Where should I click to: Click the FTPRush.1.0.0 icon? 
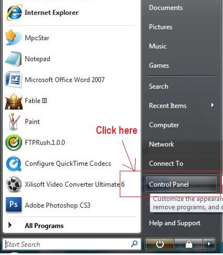[x=14, y=143]
